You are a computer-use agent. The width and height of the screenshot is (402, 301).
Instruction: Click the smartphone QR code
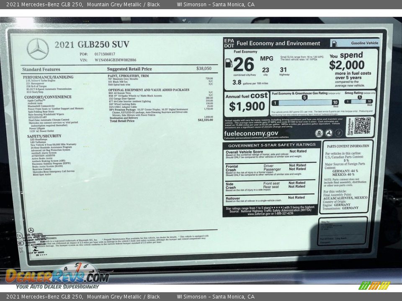click(x=362, y=126)
